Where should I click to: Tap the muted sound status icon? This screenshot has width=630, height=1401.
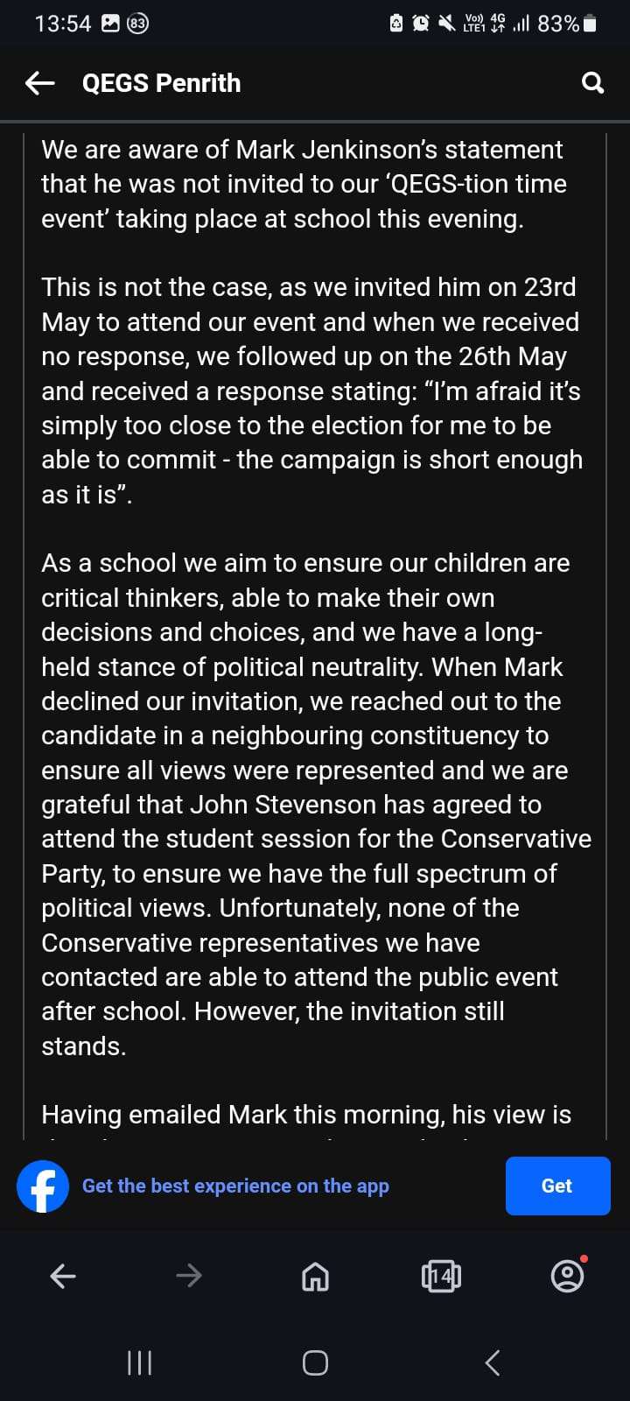(446, 24)
